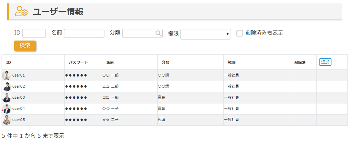Screen dimensions: 349x141
Task: Click user04's avatar picture
Action: 7,109
